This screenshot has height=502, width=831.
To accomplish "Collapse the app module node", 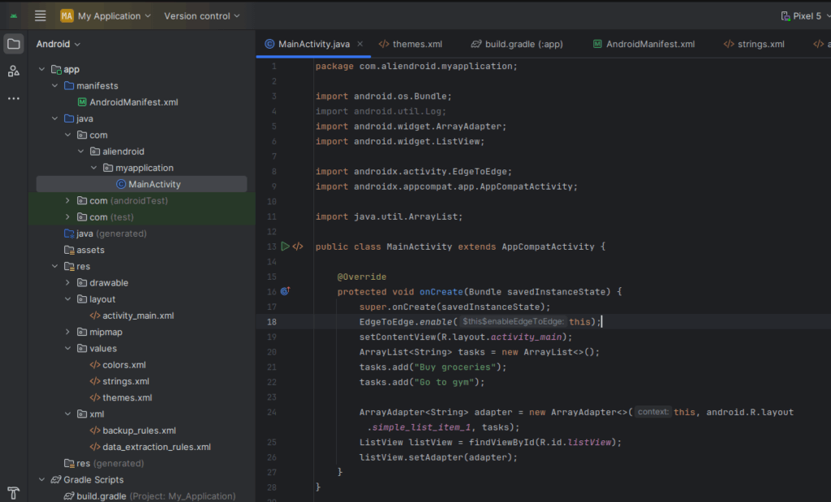I will (42, 69).
